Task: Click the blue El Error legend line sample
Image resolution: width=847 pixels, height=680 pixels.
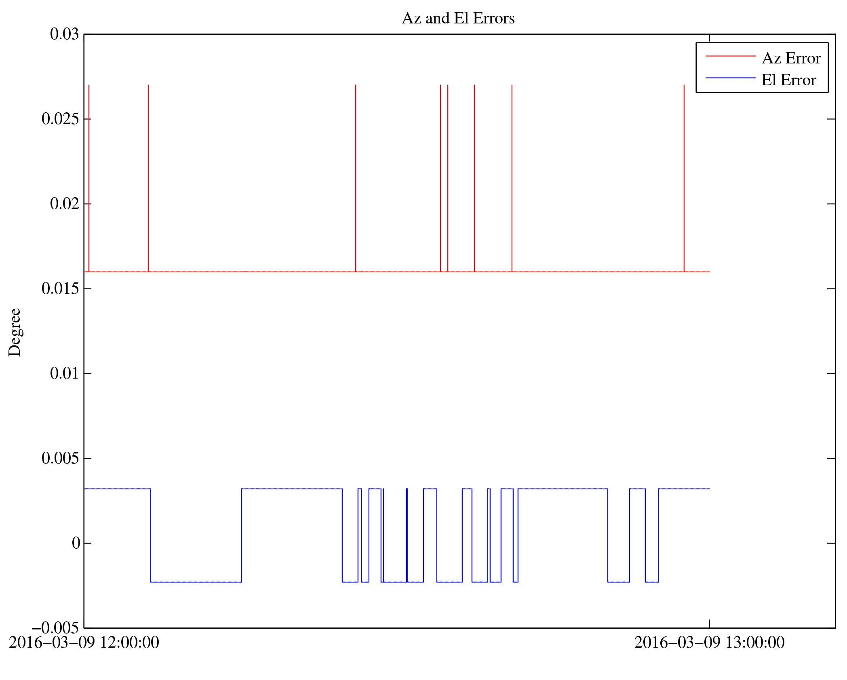Action: pos(730,78)
